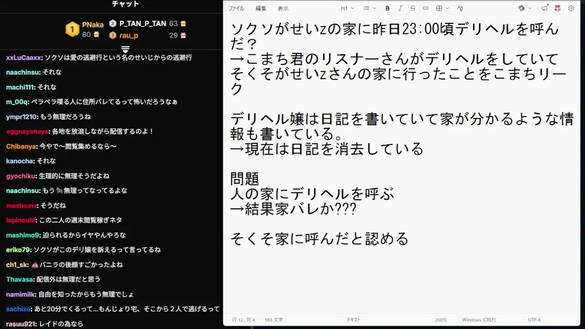Click username ch1_sk in chat
The image size is (585, 329).
16,265
